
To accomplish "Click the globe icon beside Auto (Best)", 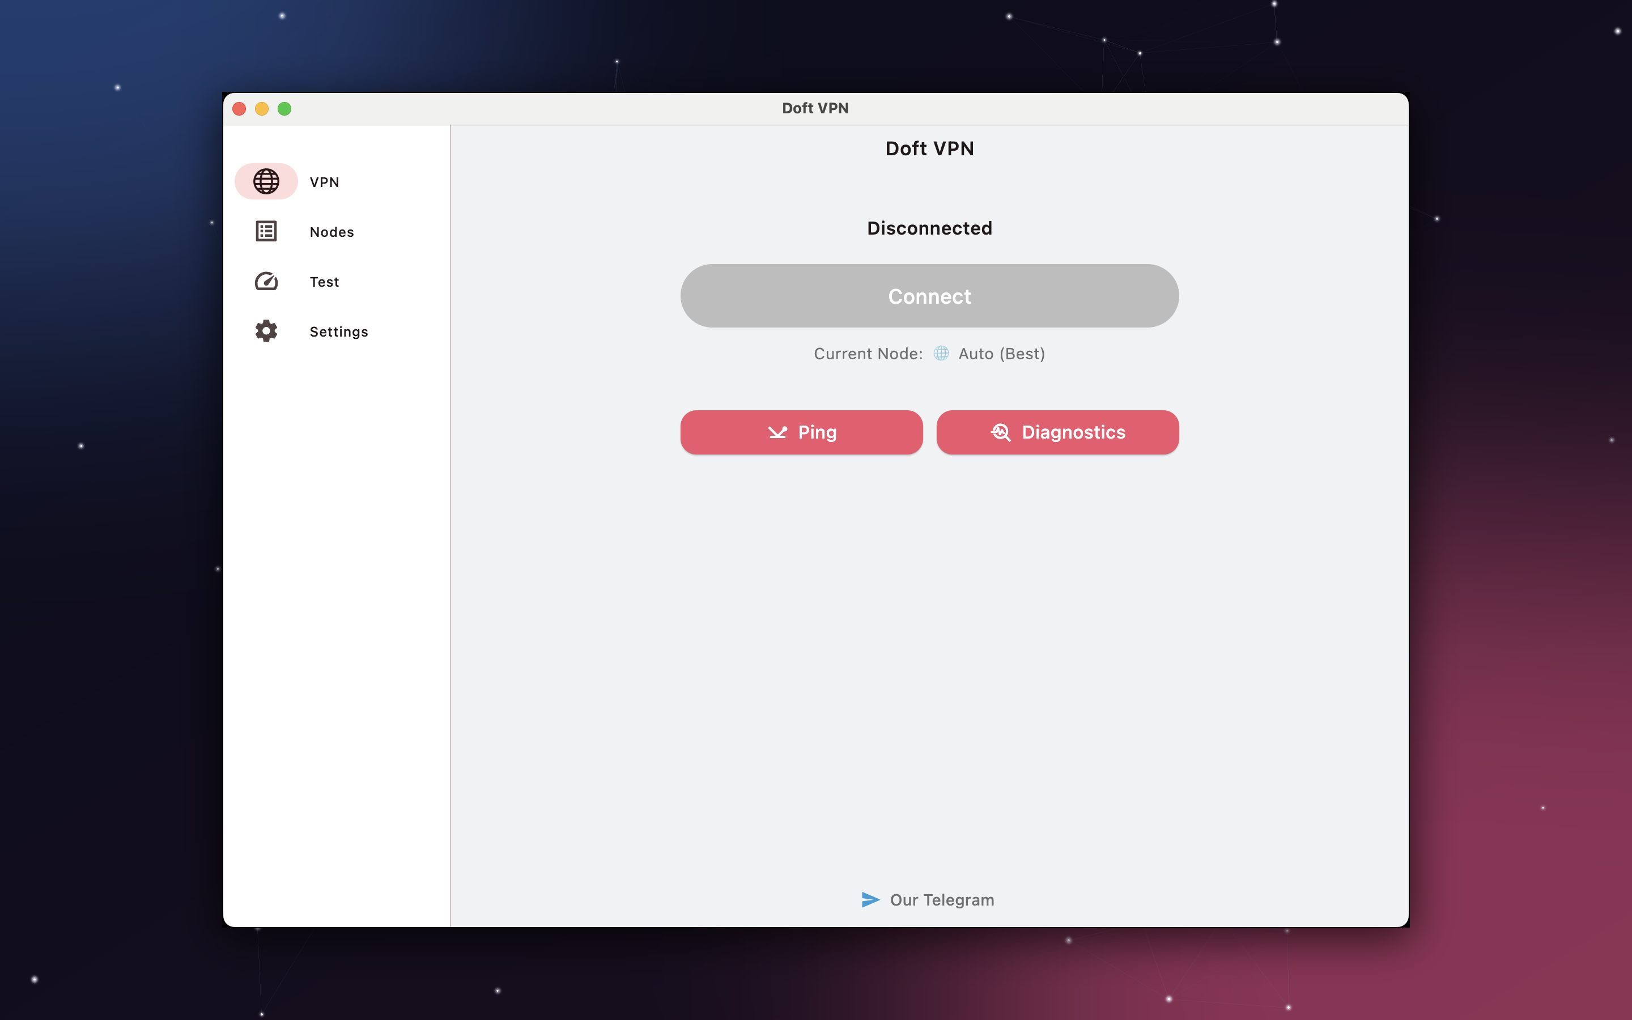I will pyautogui.click(x=941, y=354).
